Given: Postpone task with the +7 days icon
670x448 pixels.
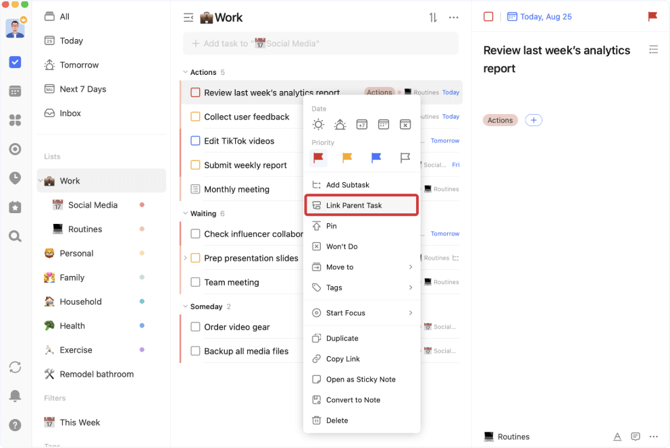Looking at the screenshot, I should (x=362, y=124).
